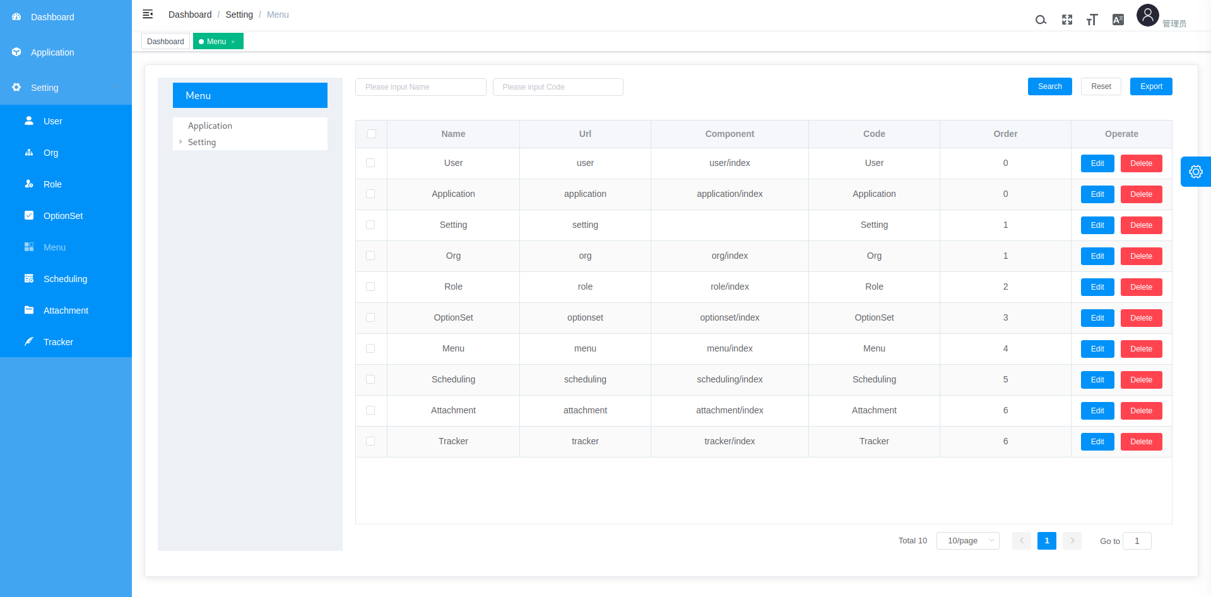
Task: Toggle fullscreen mode icon in header
Action: click(1067, 20)
